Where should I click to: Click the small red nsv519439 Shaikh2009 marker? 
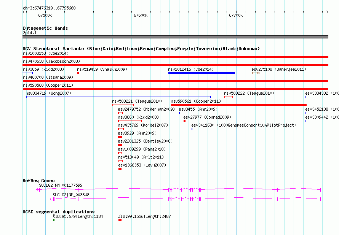pos(78,73)
